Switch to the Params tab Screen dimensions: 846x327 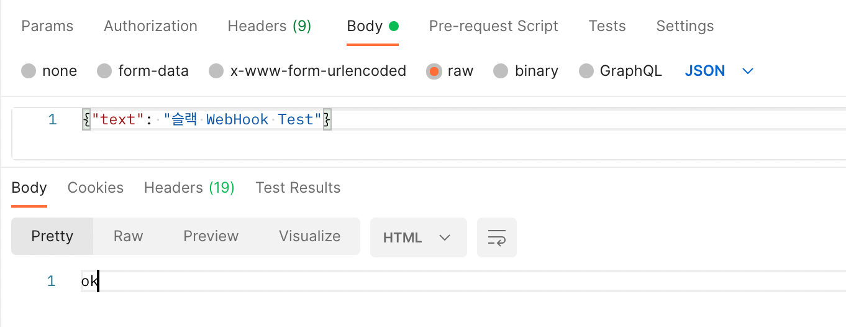(x=47, y=26)
